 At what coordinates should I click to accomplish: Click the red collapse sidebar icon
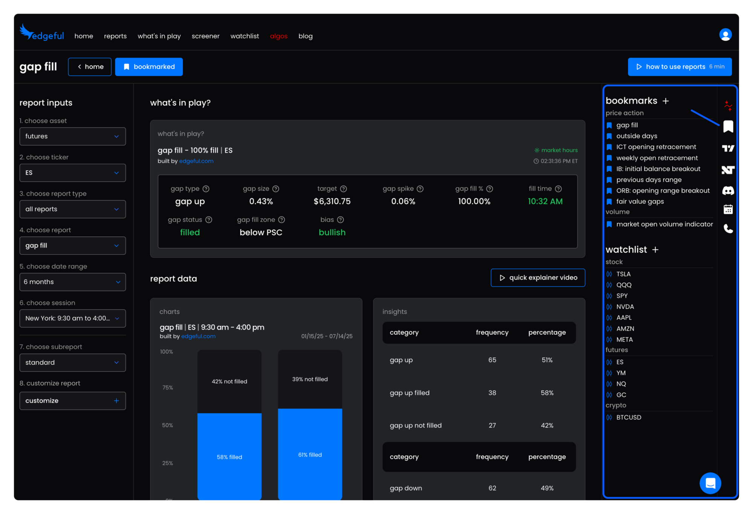point(728,106)
